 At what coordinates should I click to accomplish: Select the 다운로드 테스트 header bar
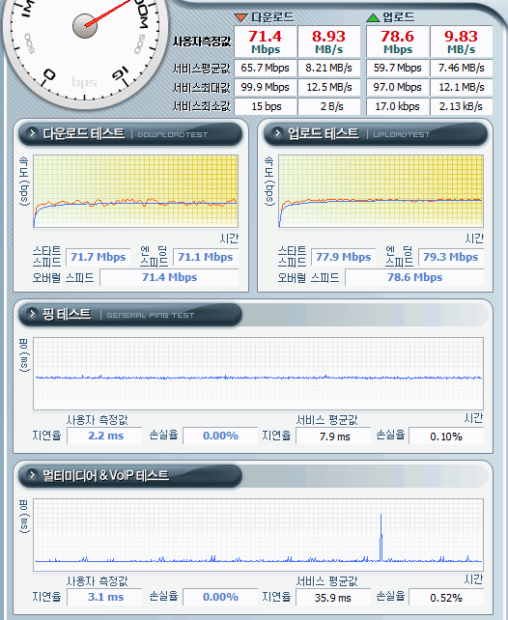point(130,134)
